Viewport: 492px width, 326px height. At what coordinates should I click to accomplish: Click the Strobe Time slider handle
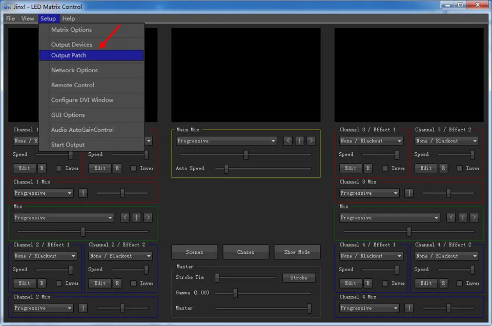(217, 278)
